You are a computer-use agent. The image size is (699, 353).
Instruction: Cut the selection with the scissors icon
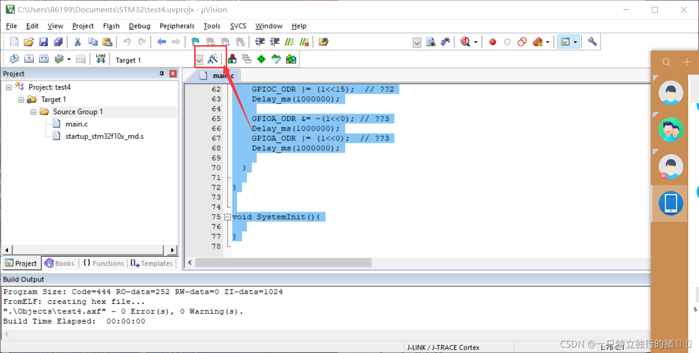coord(77,42)
